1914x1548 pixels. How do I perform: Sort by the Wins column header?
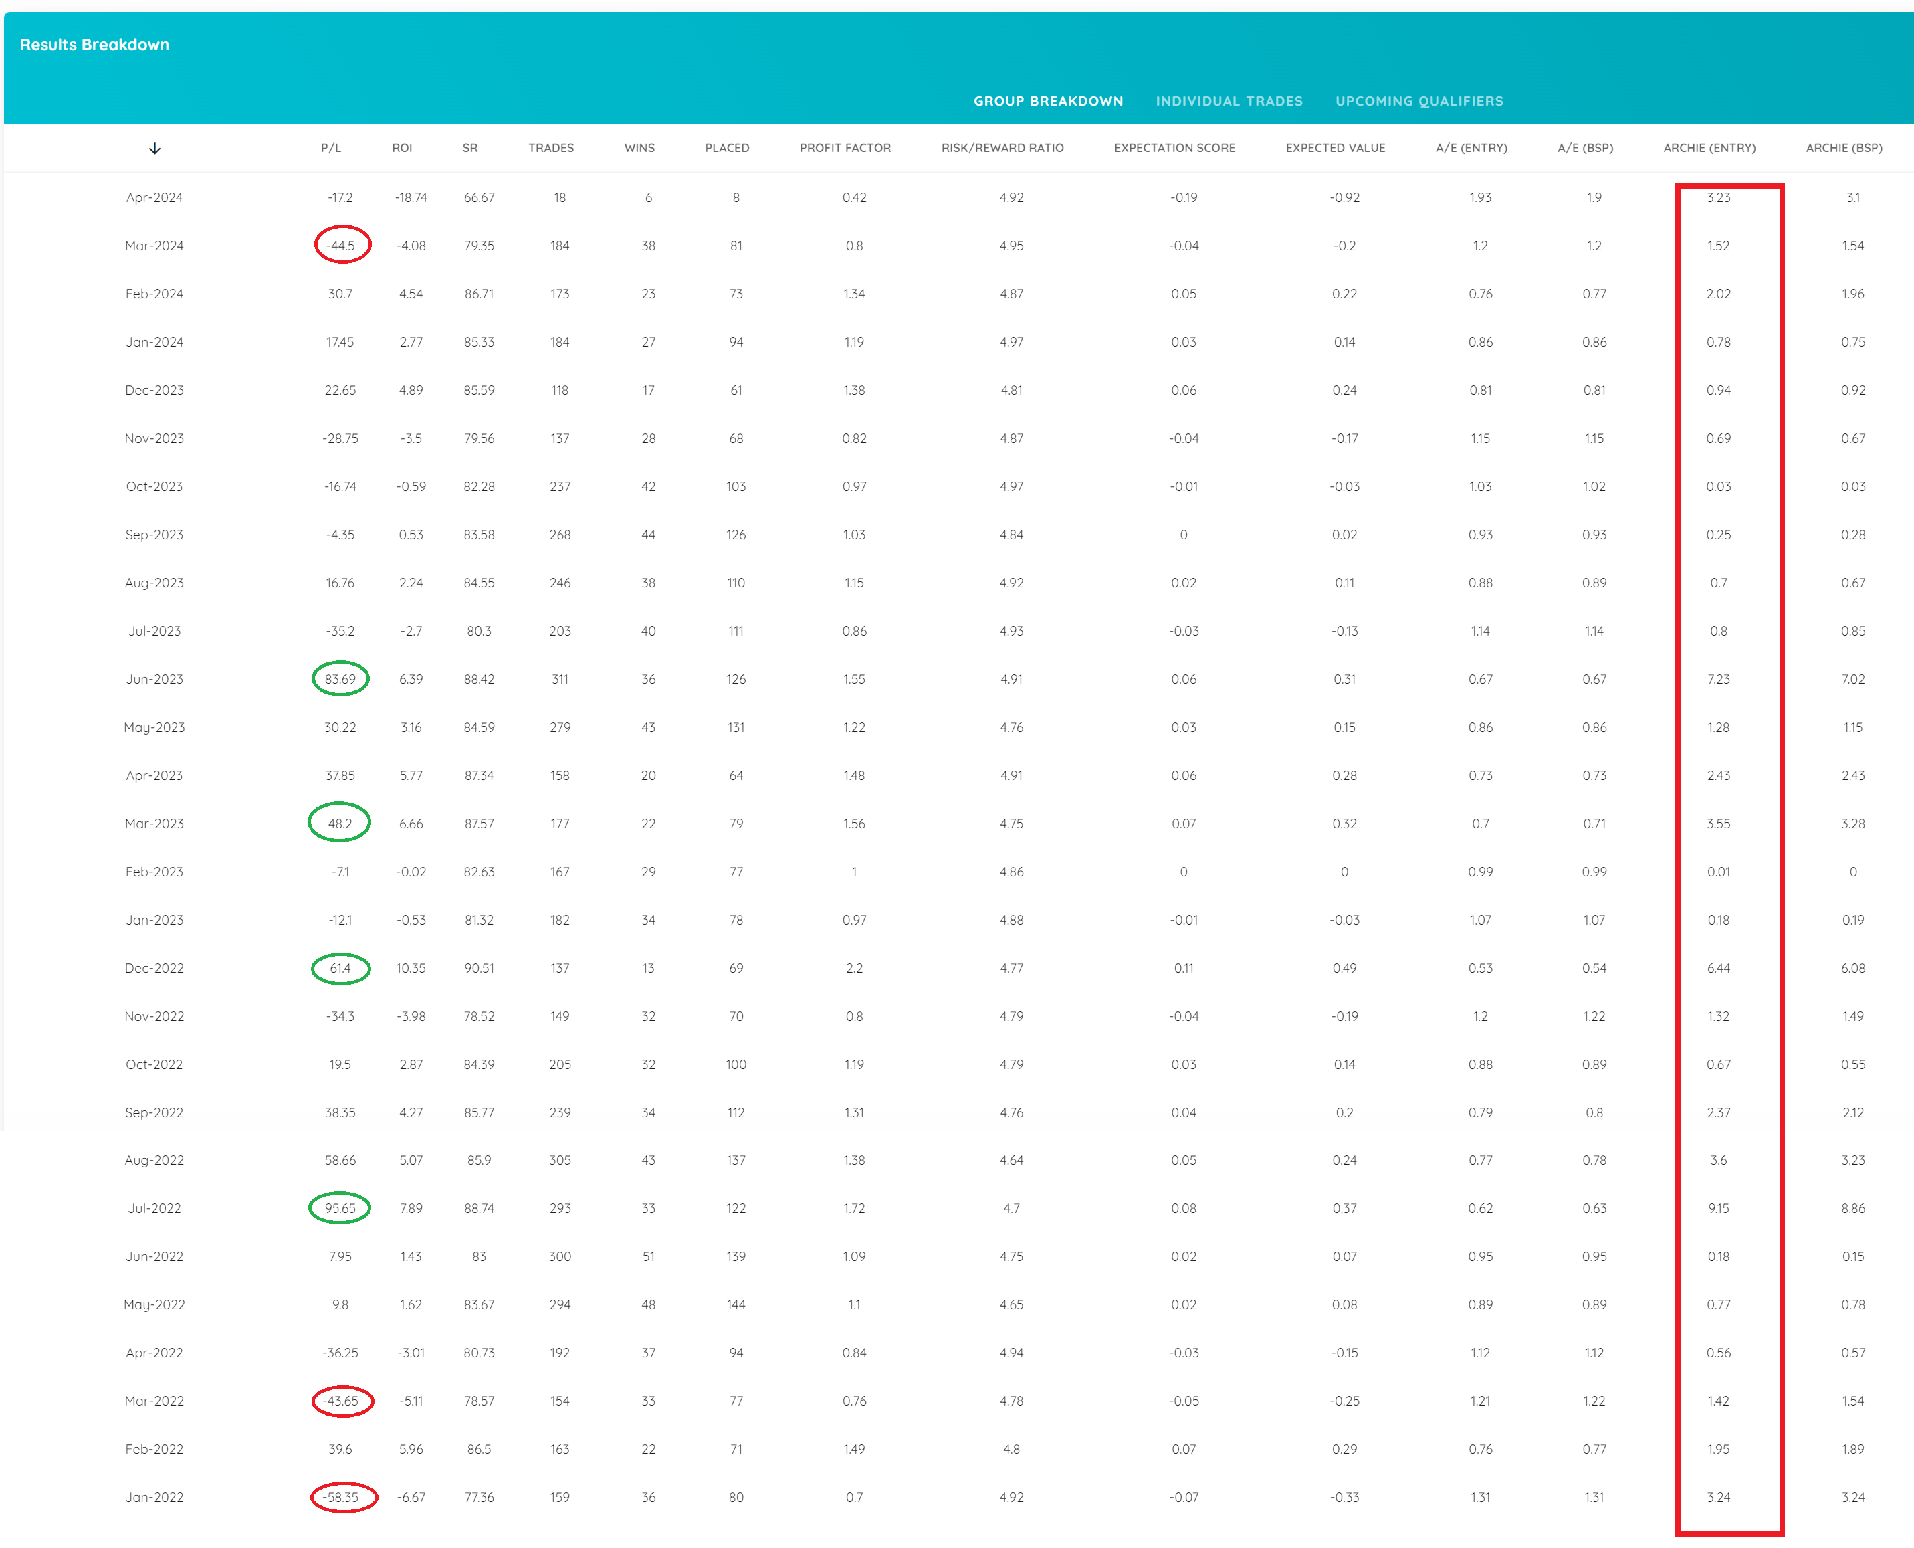639,148
